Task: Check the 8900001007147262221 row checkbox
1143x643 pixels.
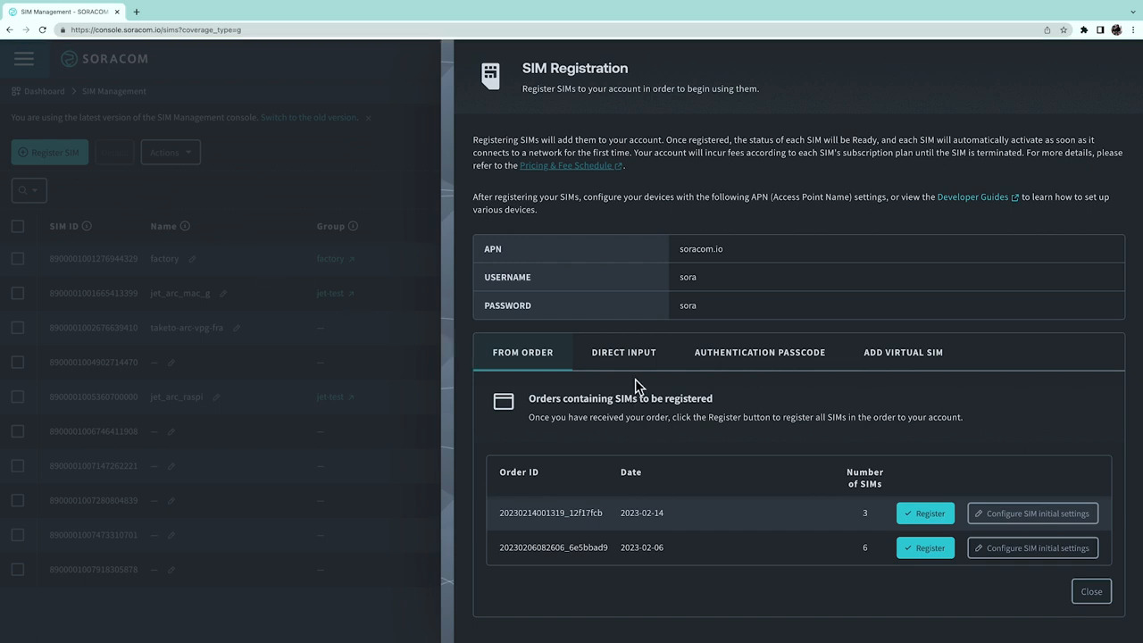Action: (18, 466)
